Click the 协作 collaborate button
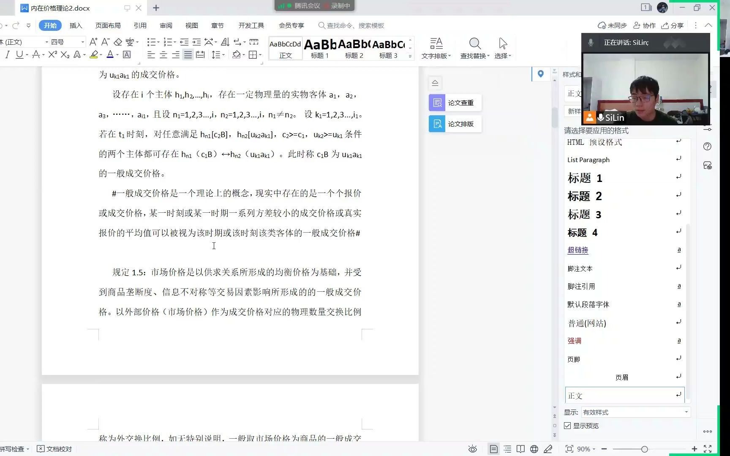 (x=645, y=25)
